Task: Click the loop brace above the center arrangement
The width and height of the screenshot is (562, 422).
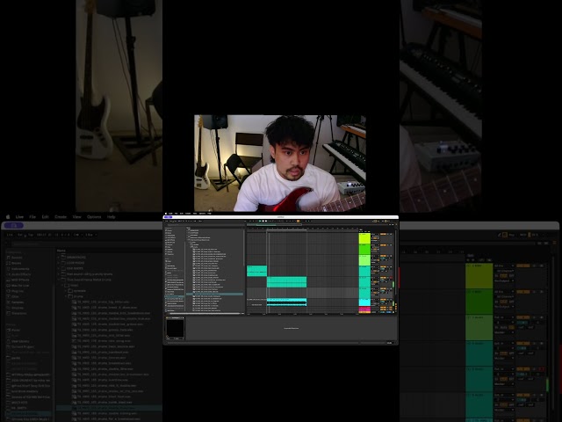Action: point(287,230)
